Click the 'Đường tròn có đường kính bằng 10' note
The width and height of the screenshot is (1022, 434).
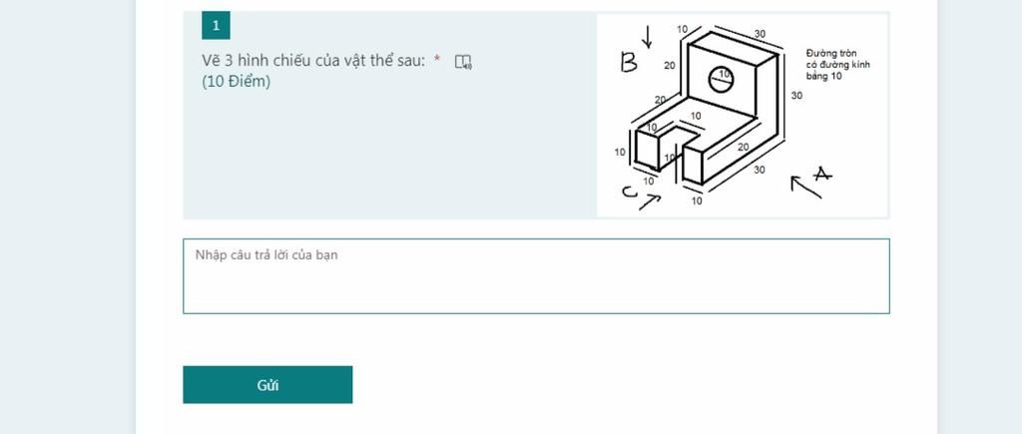(x=837, y=65)
